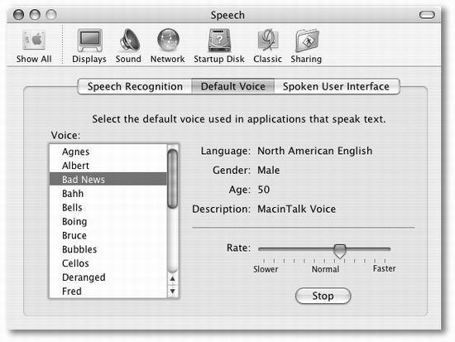Open the Startup Disk preference pane
The height and width of the screenshot is (342, 455).
(x=219, y=46)
